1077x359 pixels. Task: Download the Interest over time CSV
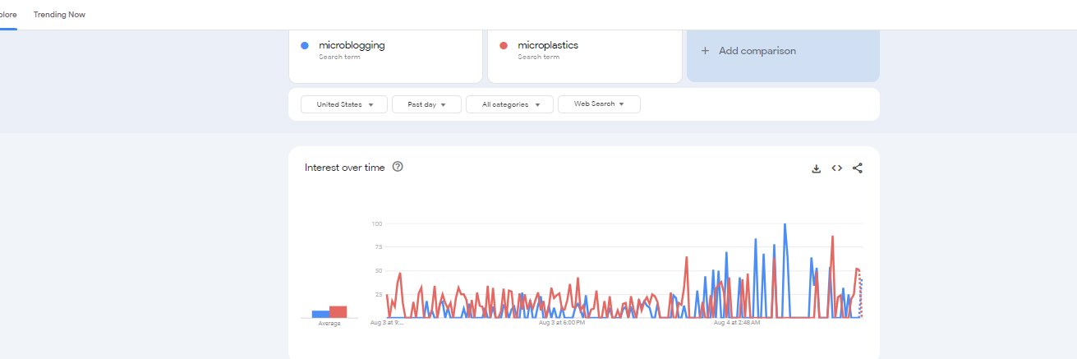pos(816,168)
